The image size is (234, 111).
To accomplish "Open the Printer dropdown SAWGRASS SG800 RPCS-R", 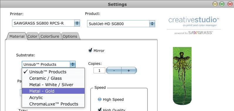I will click(46, 23).
